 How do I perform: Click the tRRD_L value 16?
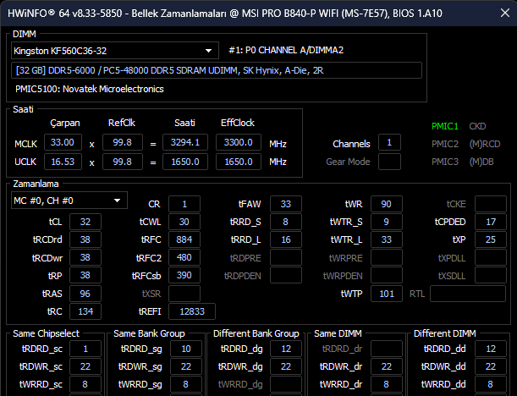[285, 239]
